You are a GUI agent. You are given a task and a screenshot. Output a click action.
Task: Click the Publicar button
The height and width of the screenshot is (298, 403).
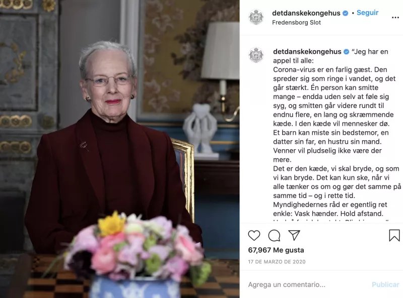point(385,284)
